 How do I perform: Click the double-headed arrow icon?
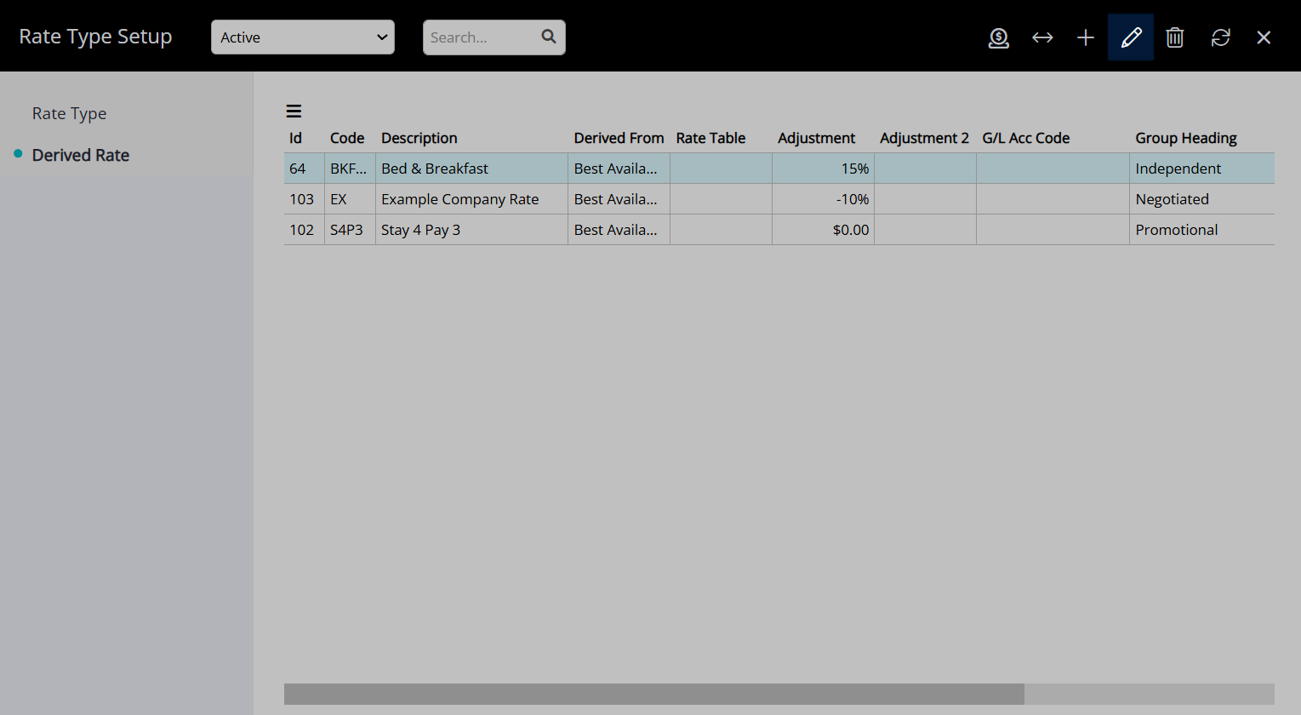[1042, 37]
